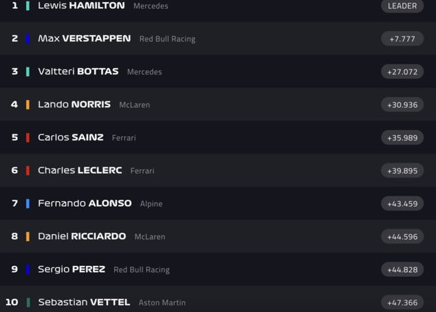This screenshot has height=312, width=436.
Task: Click the +47.366 time pill
Action: click(402, 302)
